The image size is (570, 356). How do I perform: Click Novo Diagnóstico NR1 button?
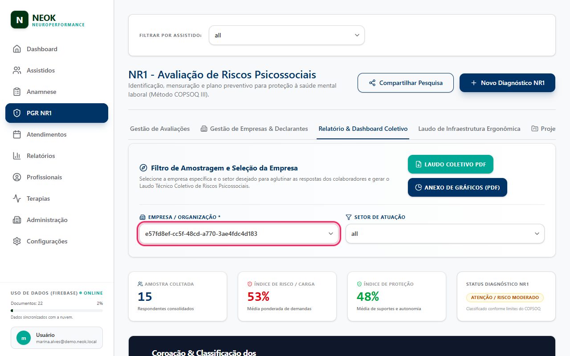507,83
